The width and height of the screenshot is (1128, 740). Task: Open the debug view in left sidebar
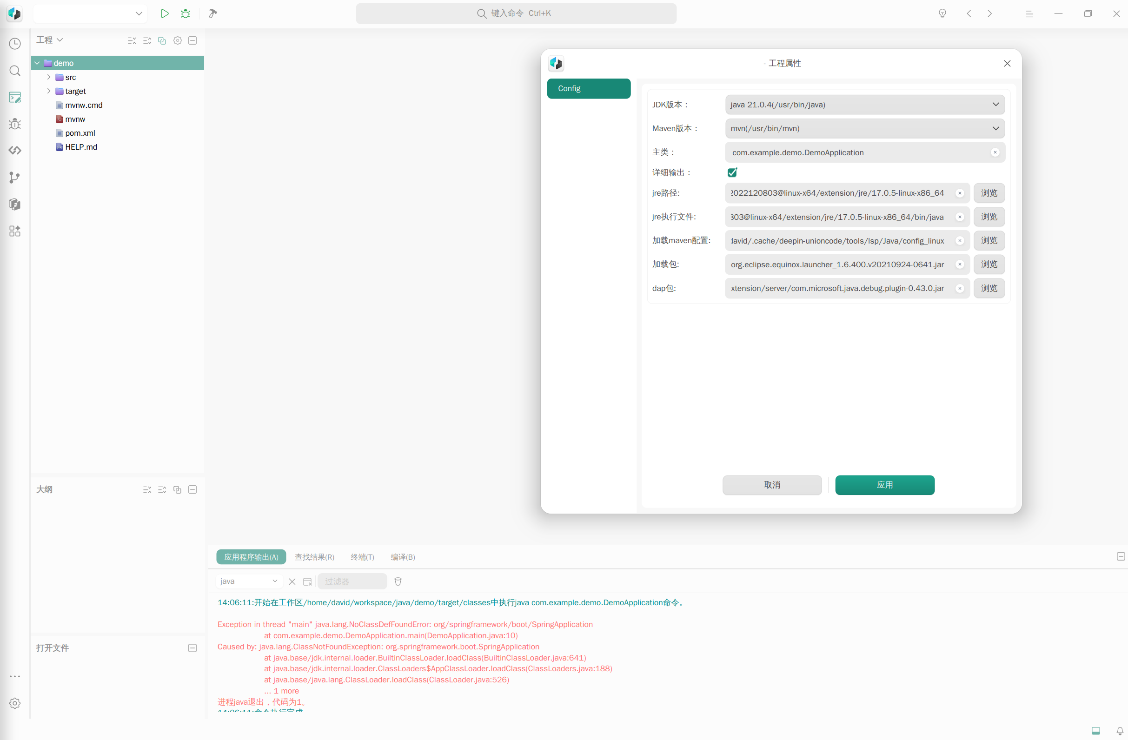coord(15,124)
